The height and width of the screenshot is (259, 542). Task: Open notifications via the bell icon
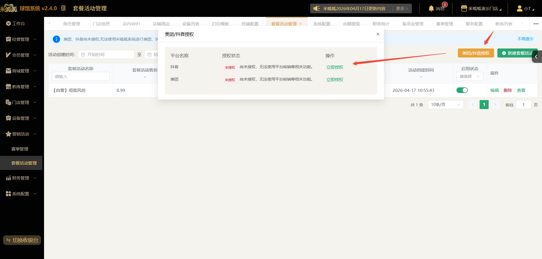tap(431, 8)
